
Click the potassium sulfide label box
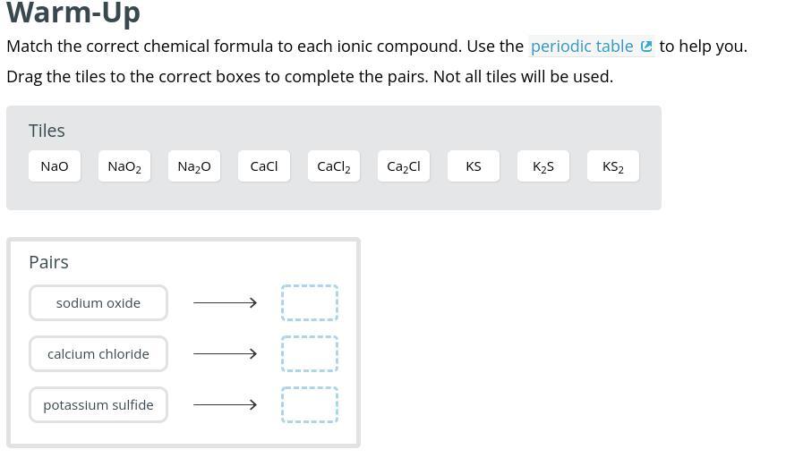point(98,405)
